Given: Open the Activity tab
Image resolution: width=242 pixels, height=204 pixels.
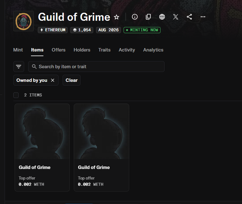Looking at the screenshot, I should (127, 50).
